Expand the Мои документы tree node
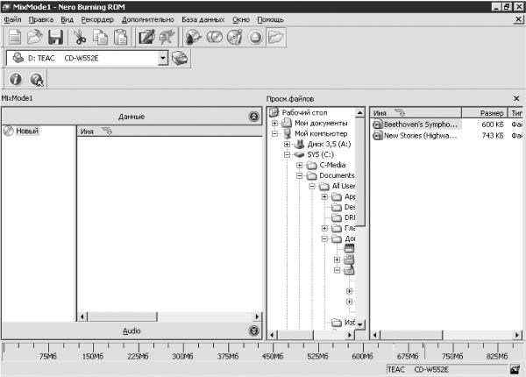The width and height of the screenshot is (526, 377). [x=275, y=123]
